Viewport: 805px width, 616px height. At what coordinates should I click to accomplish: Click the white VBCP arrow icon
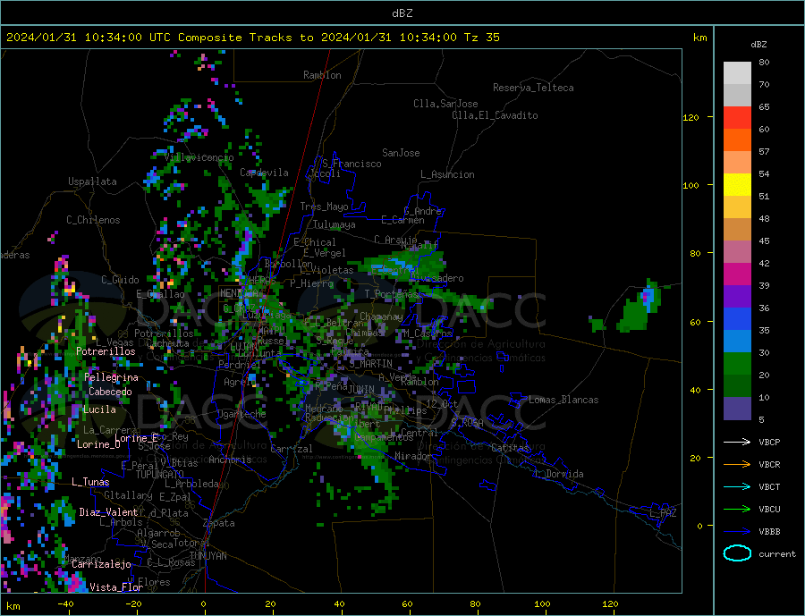pyautogui.click(x=737, y=442)
